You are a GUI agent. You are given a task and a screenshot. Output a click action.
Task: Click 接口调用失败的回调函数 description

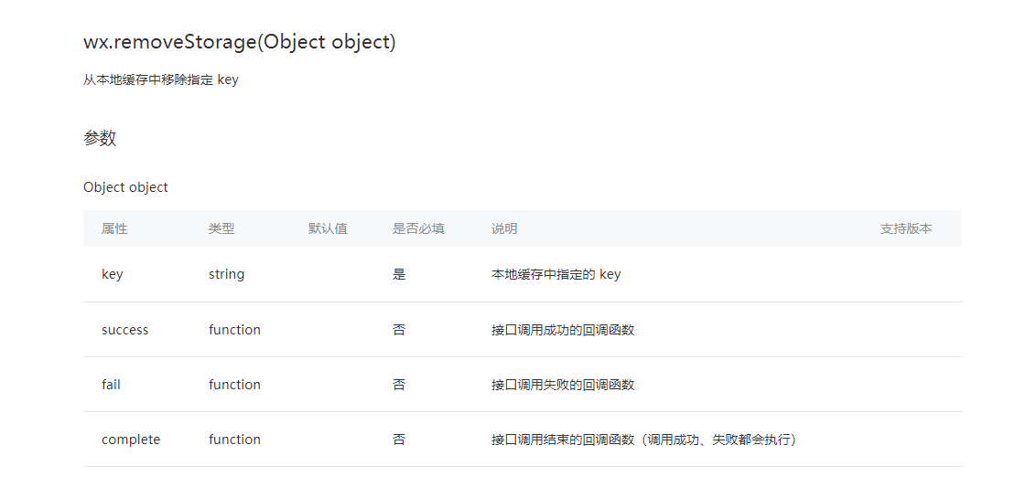[563, 385]
